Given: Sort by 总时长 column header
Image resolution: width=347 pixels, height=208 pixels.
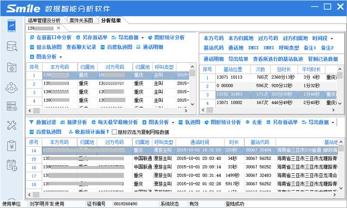Looking at the screenshot, I should click(x=284, y=69).
